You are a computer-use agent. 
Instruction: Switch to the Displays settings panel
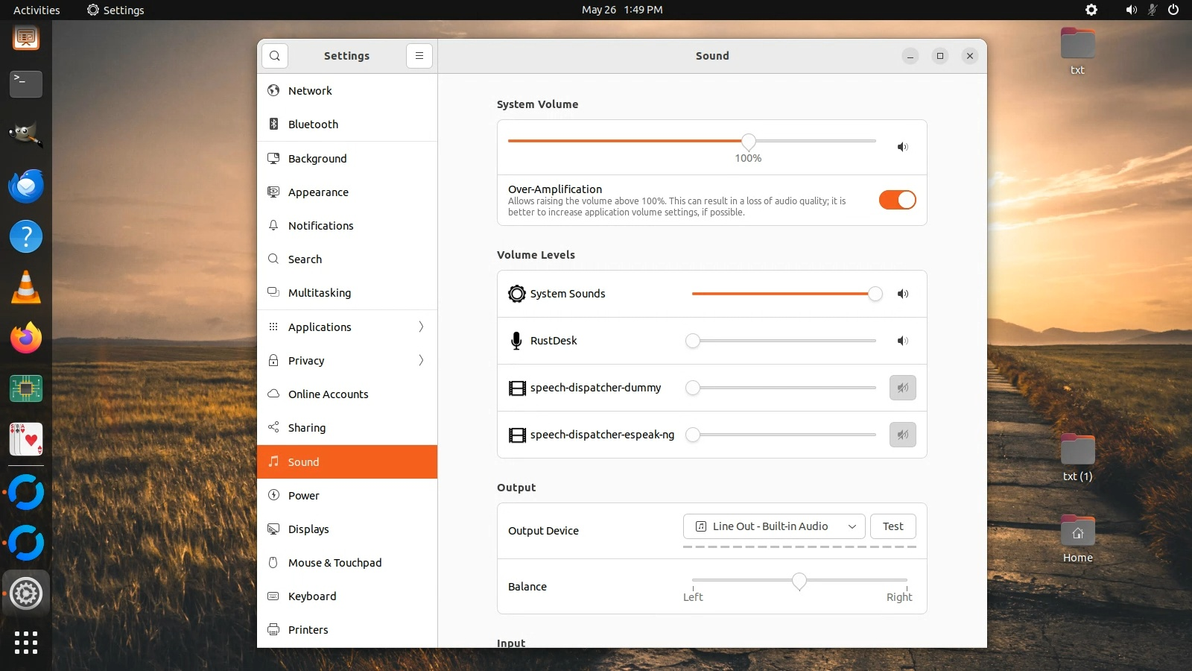308,529
